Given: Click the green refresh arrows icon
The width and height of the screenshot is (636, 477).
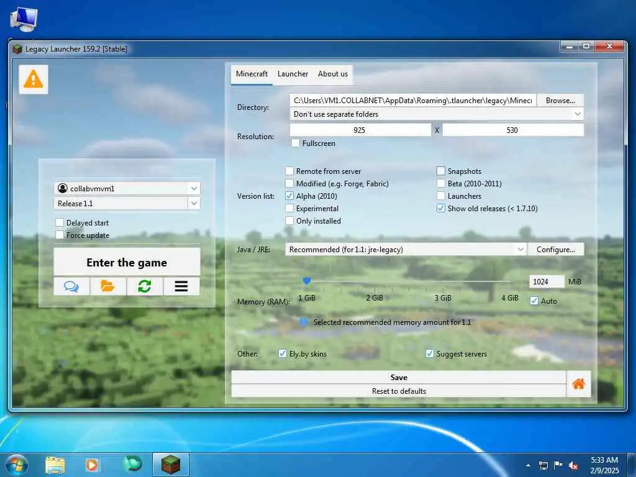Looking at the screenshot, I should pos(145,286).
